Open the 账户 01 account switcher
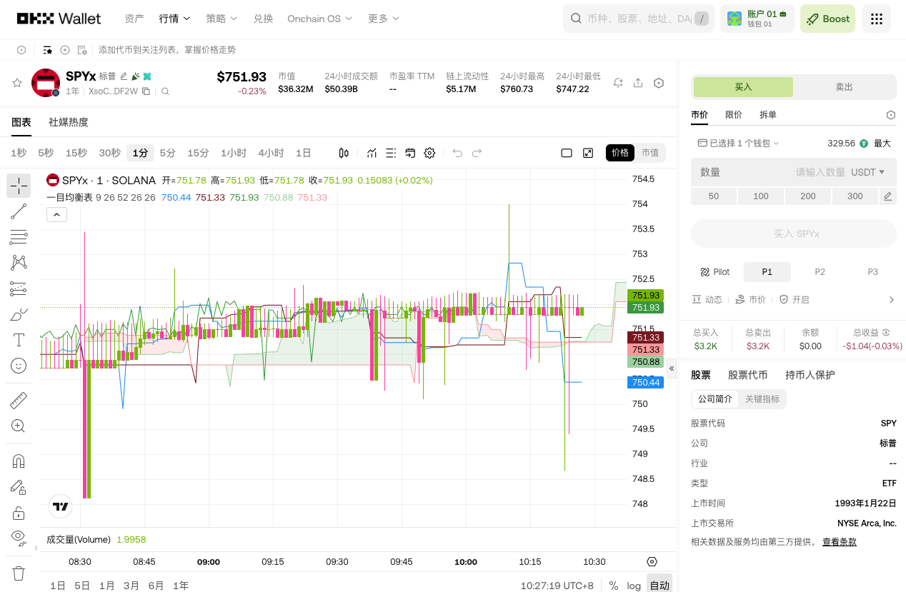The image size is (906, 592). coord(757,19)
